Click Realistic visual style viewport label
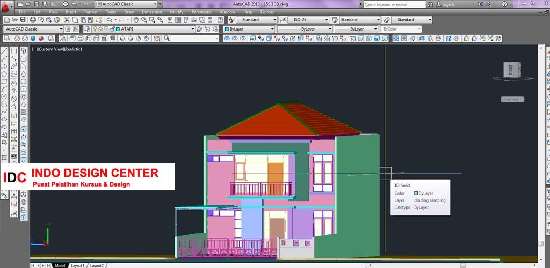The height and width of the screenshot is (268, 550). click(x=73, y=49)
